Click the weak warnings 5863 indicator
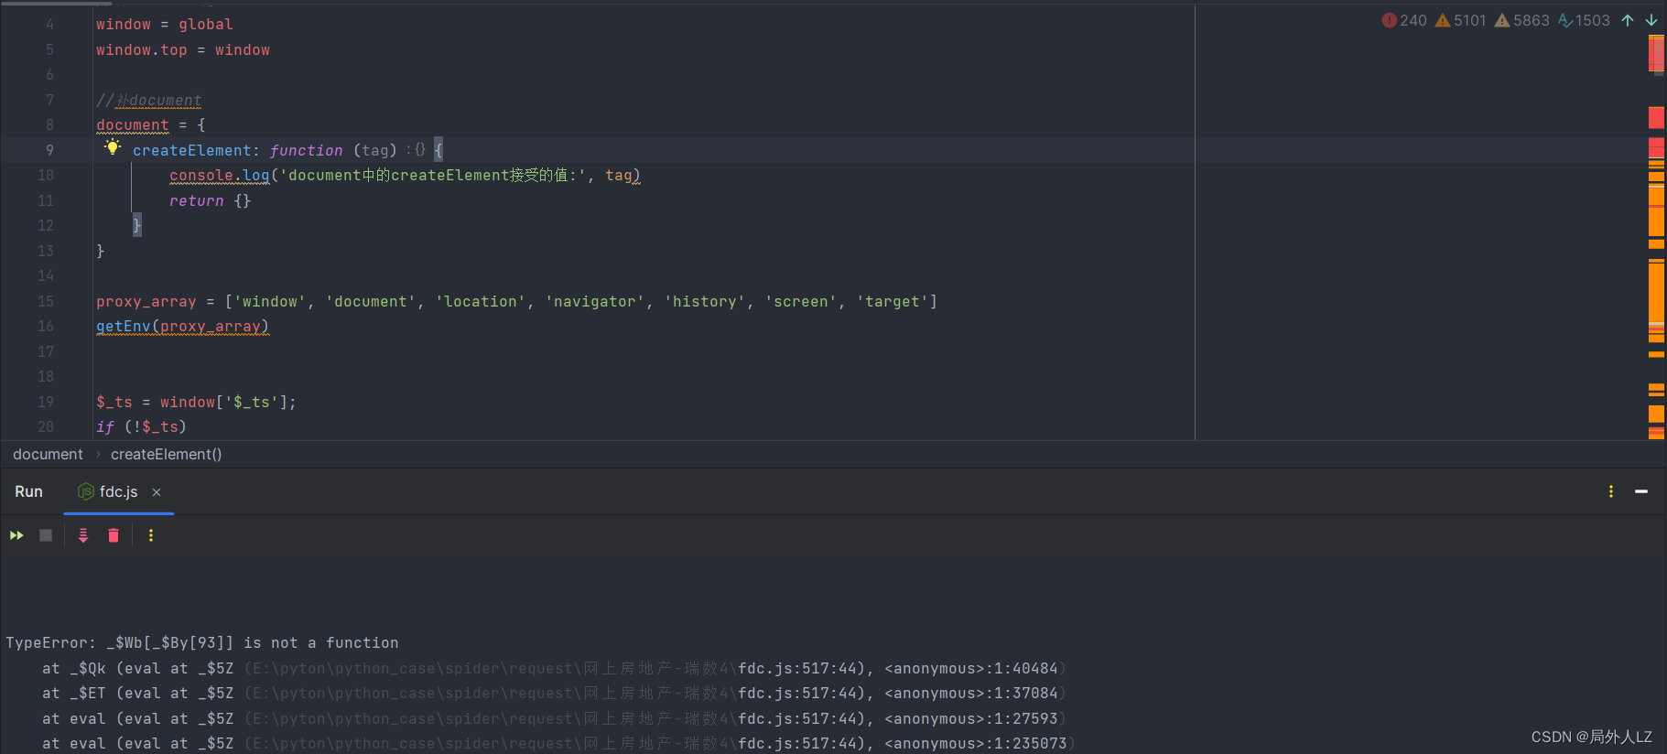1667x754 pixels. [x=1521, y=20]
